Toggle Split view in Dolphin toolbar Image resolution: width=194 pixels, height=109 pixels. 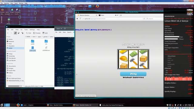(x=45, y=33)
